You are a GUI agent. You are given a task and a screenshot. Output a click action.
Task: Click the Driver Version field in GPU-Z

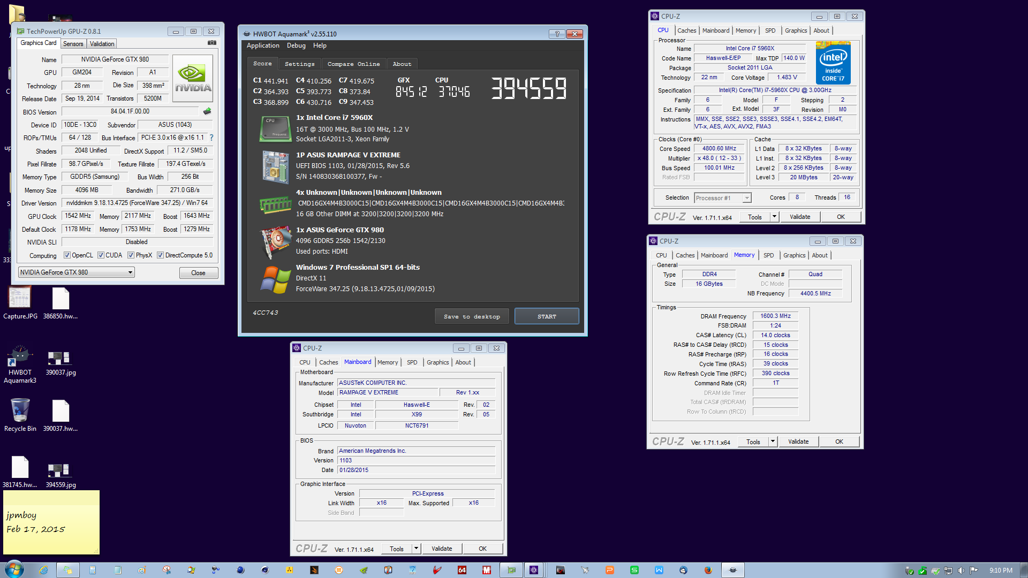tap(137, 203)
